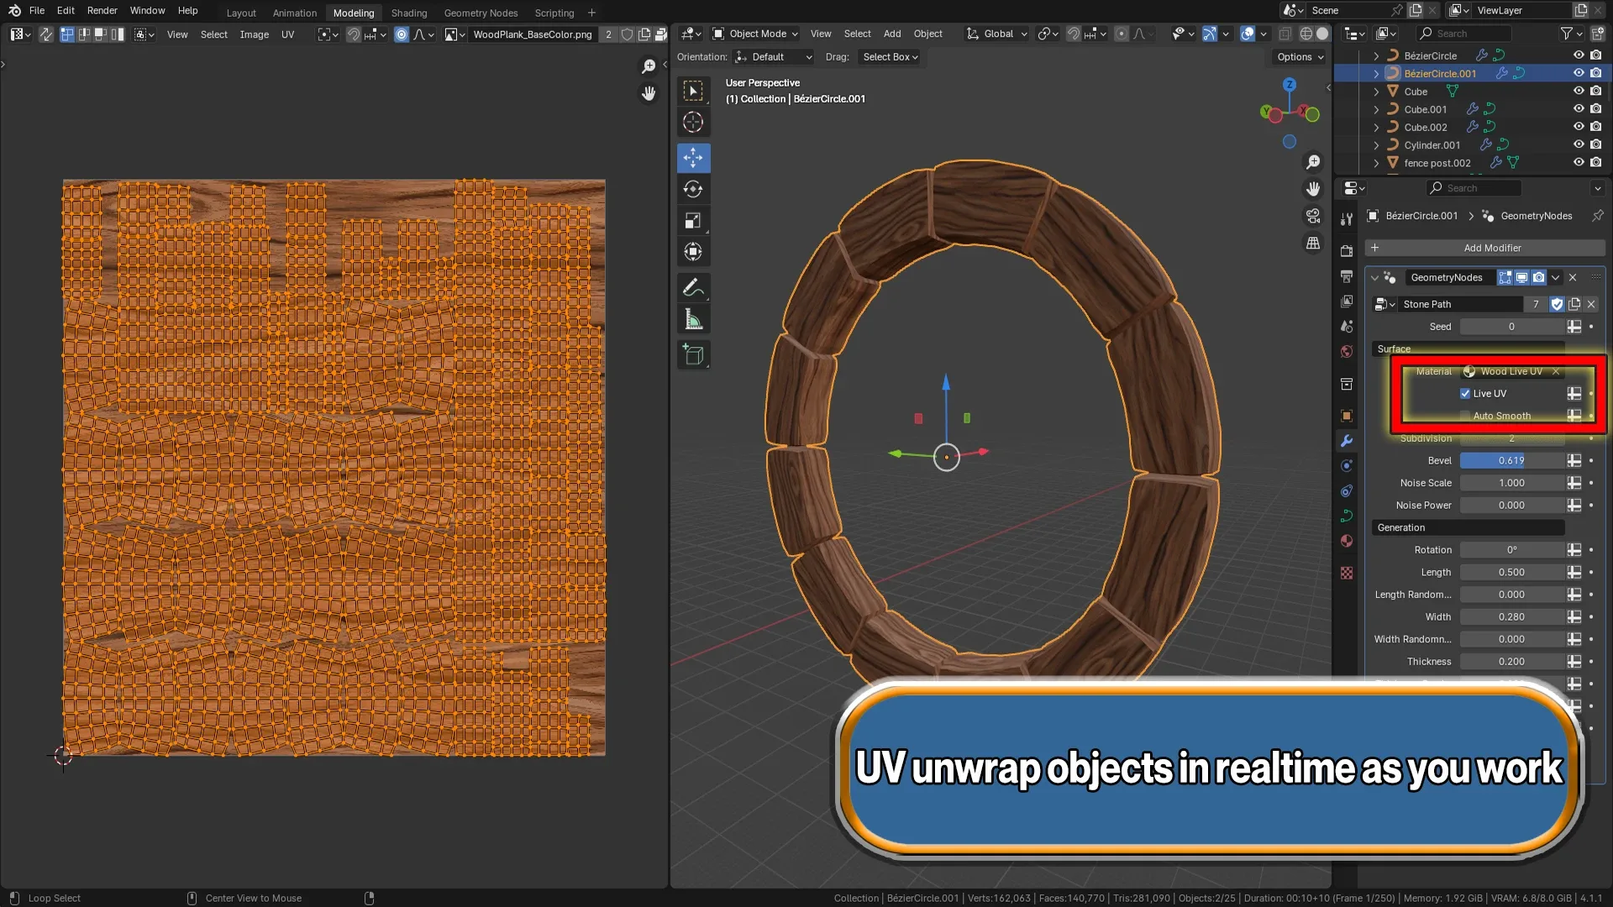Open the Object Mode dropdown
The width and height of the screenshot is (1613, 907).
(754, 34)
